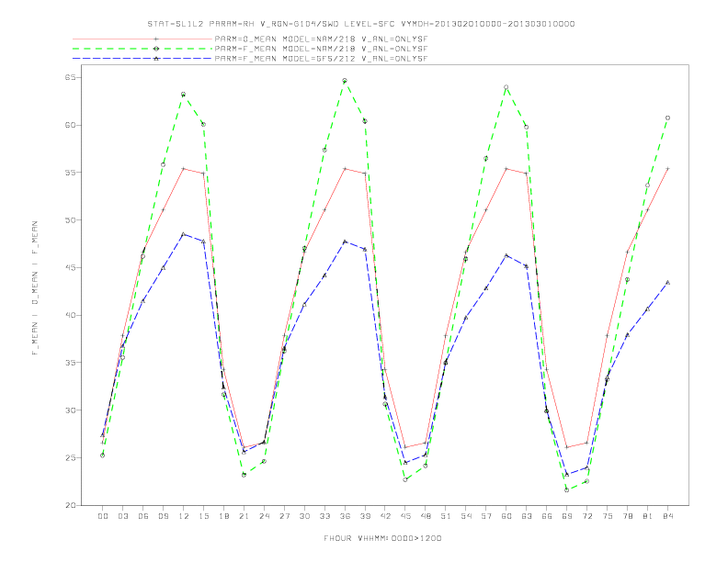Click the circle marker on the green legend line
The height and width of the screenshot is (562, 728).
point(156,49)
